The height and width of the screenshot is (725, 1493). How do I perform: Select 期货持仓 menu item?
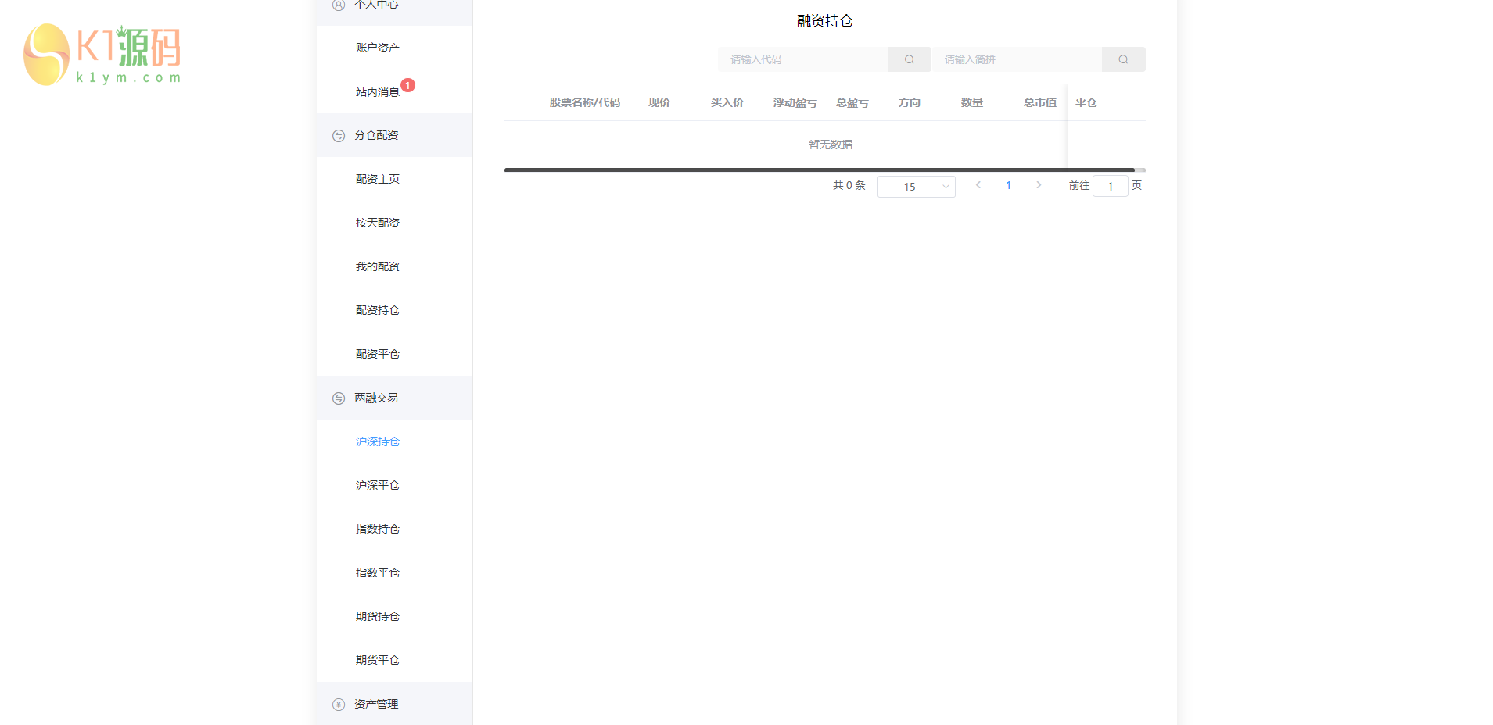tap(394, 616)
